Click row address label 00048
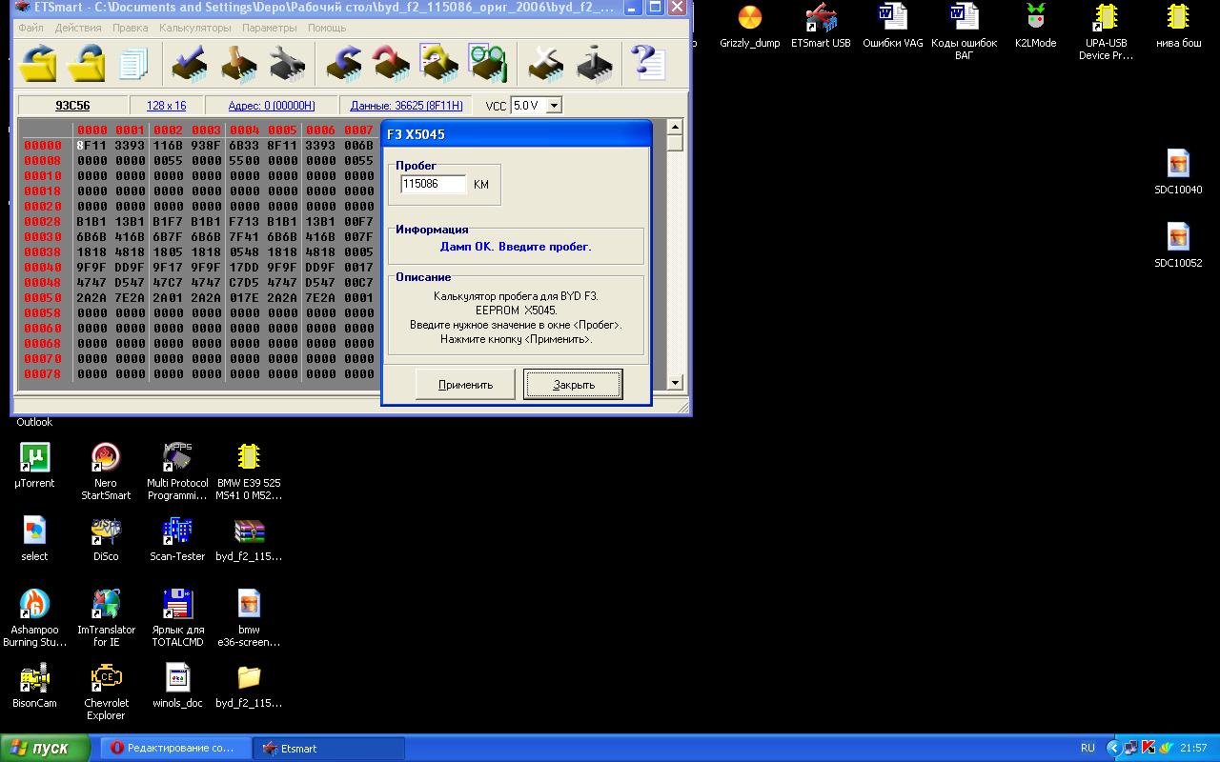 click(43, 283)
